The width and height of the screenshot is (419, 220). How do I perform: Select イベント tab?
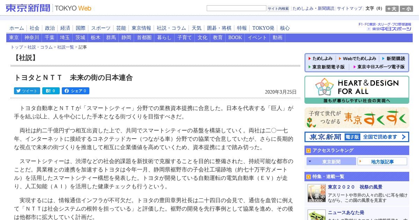coord(257,38)
